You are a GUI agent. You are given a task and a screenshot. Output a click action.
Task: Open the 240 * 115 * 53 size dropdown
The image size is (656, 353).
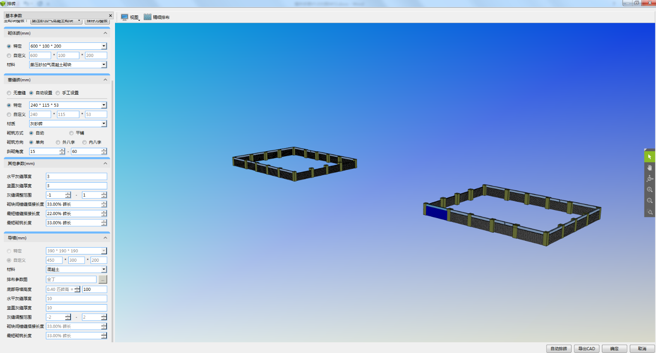coord(104,105)
